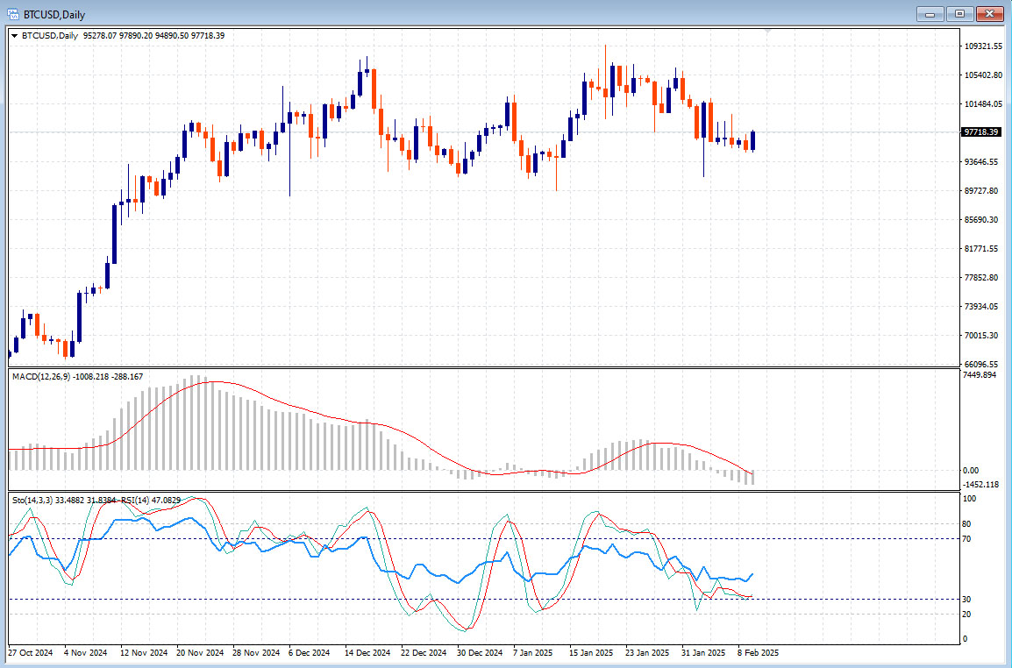Image resolution: width=1012 pixels, height=668 pixels.
Task: Restore the BTCUSD chart window size
Action: pos(960,13)
